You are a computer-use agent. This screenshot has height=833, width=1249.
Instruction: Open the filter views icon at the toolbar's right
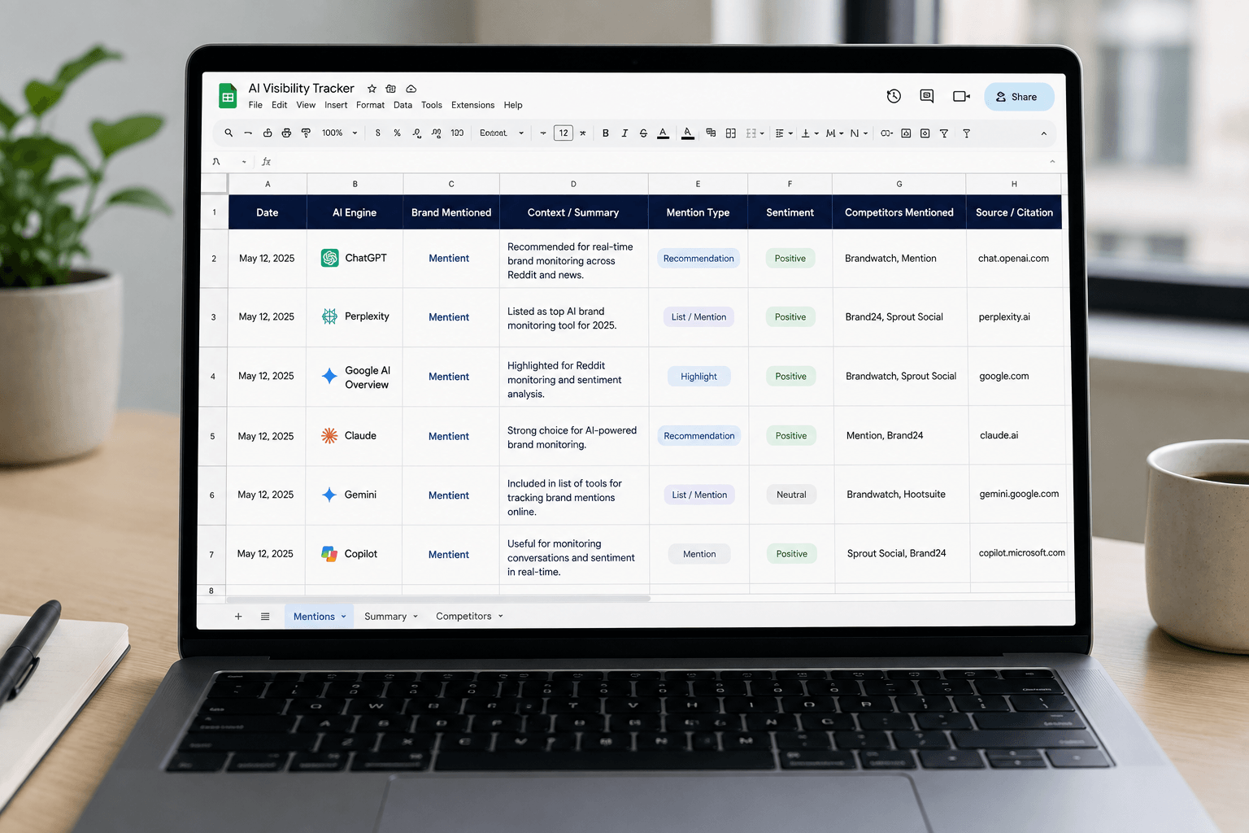coord(966,133)
